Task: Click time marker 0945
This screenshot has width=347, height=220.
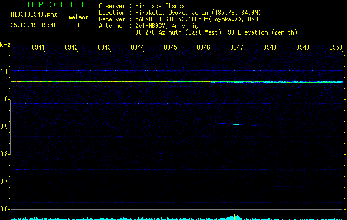Action: 170,47
